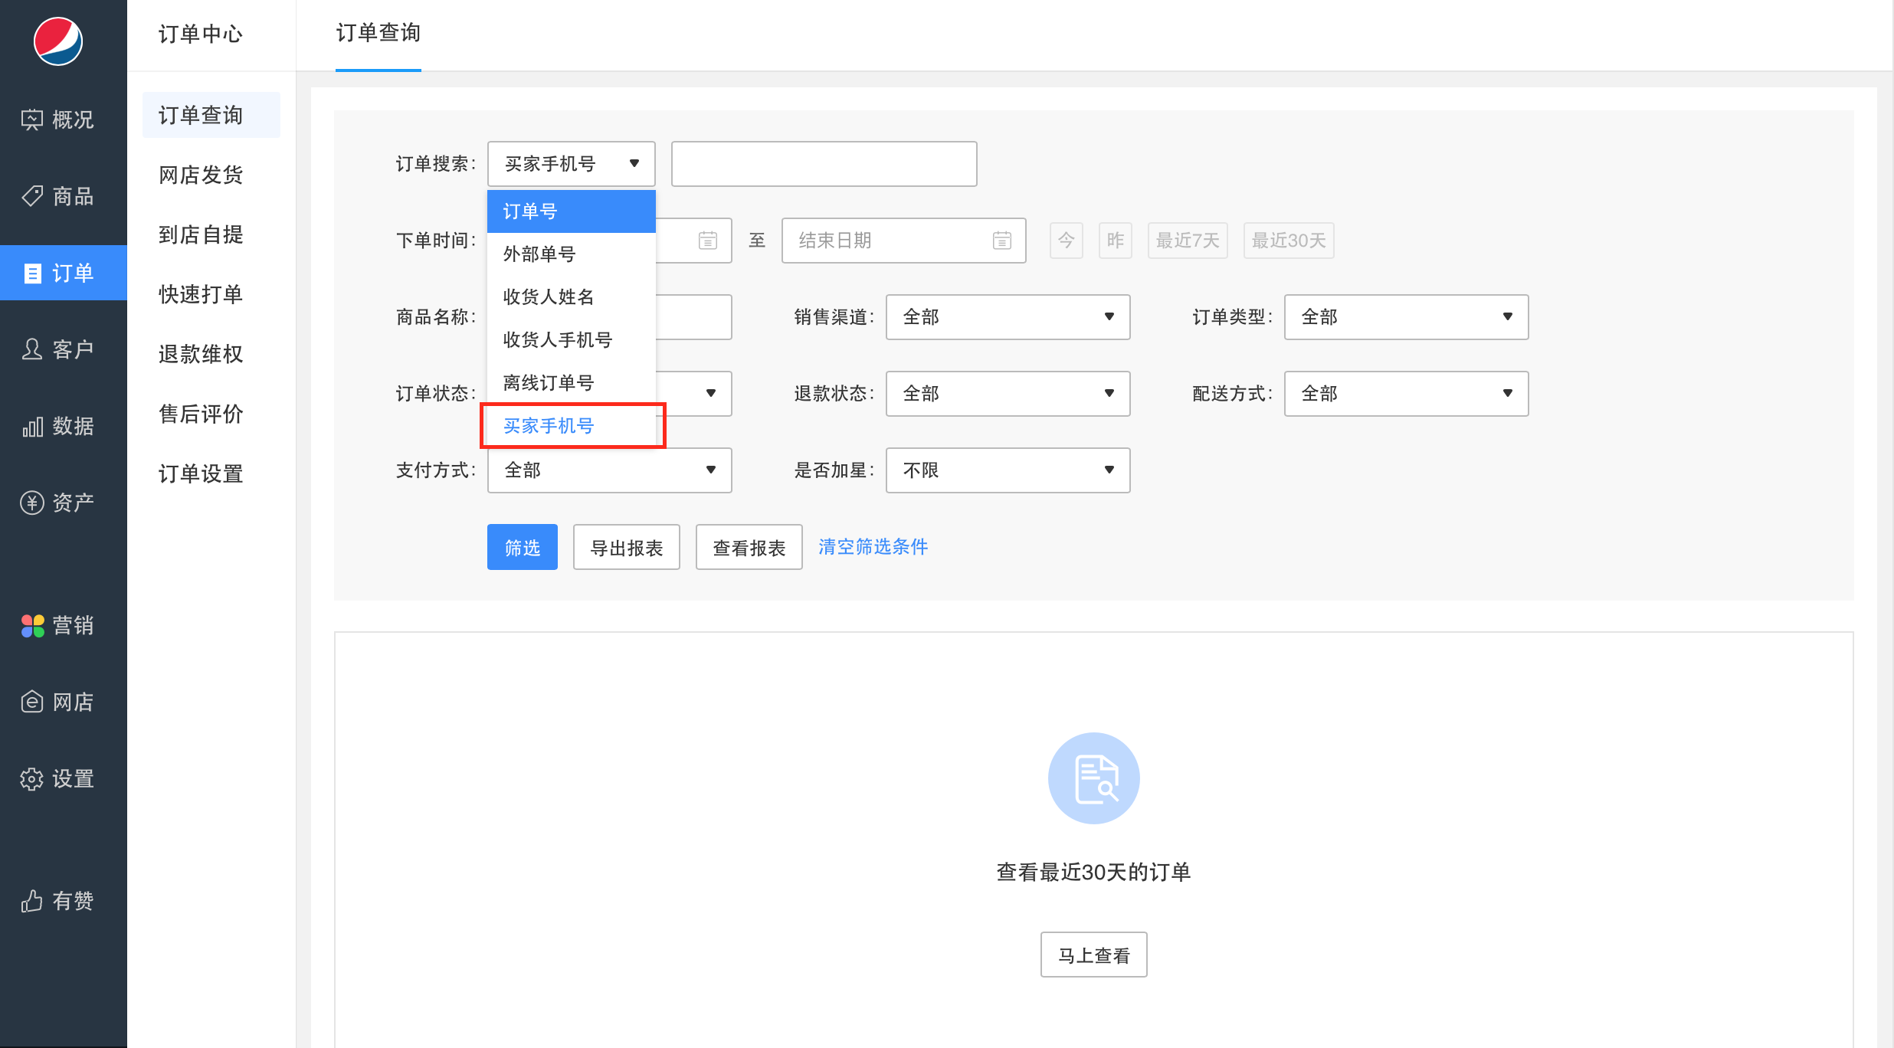Open the 网店 shop sidebar icon
Viewport: 1894px width, 1048px height.
point(32,702)
